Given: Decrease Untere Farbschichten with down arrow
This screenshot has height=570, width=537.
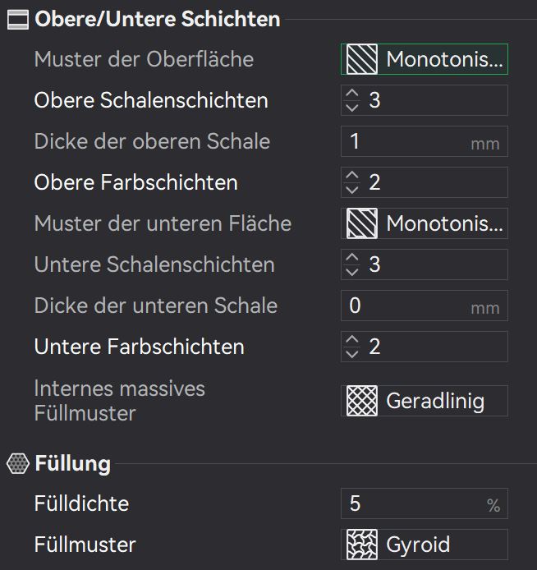Looking at the screenshot, I should point(352,353).
